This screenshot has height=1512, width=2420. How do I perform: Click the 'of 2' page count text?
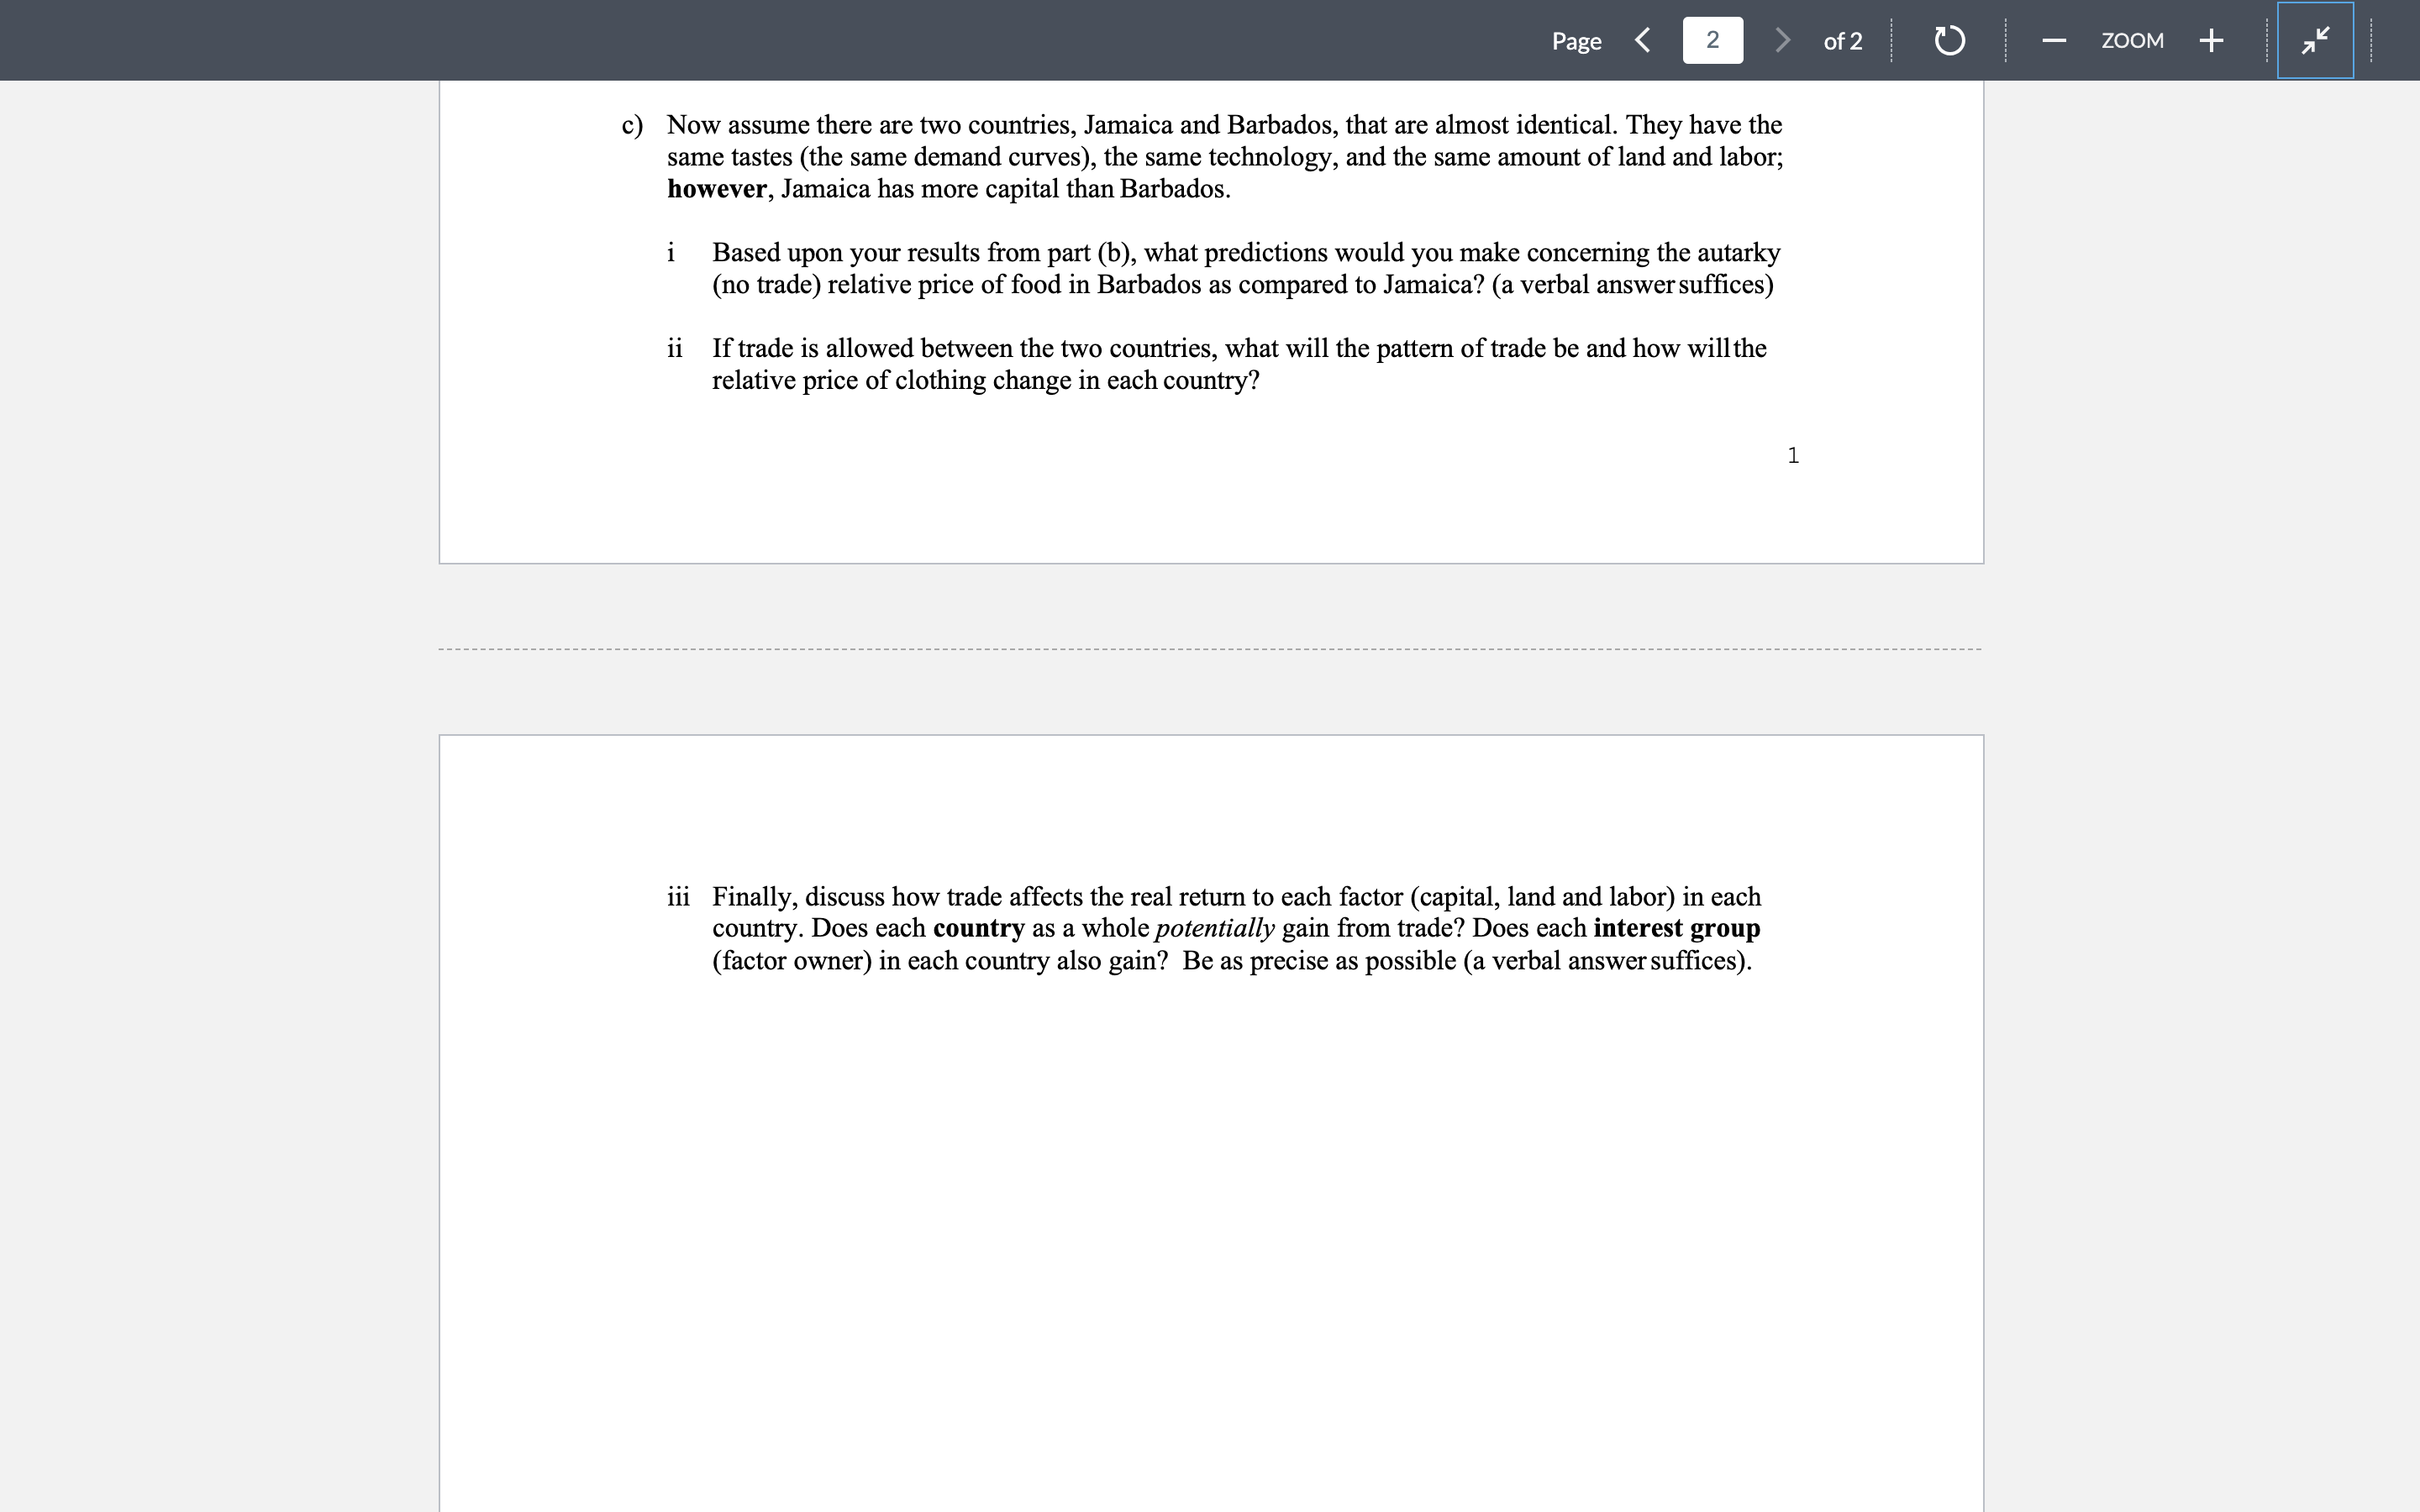pyautogui.click(x=1842, y=41)
